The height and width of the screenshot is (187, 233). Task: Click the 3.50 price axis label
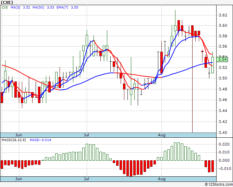pyautogui.click(x=223, y=78)
